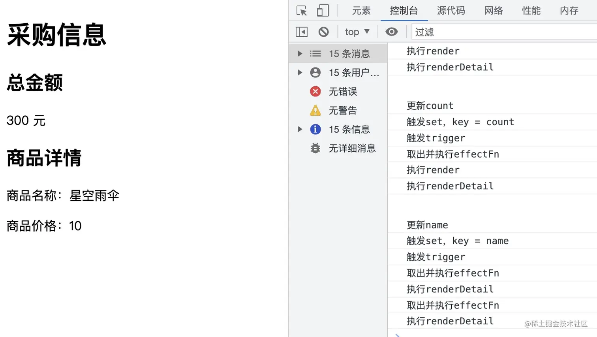The height and width of the screenshot is (337, 597).
Task: Open the 内存 tab
Action: [569, 11]
